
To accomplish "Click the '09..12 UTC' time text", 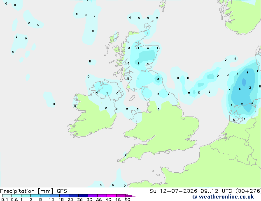I will pos(216,191).
